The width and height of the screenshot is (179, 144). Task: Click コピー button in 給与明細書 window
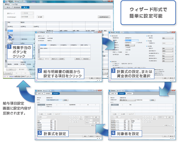(41, 59)
